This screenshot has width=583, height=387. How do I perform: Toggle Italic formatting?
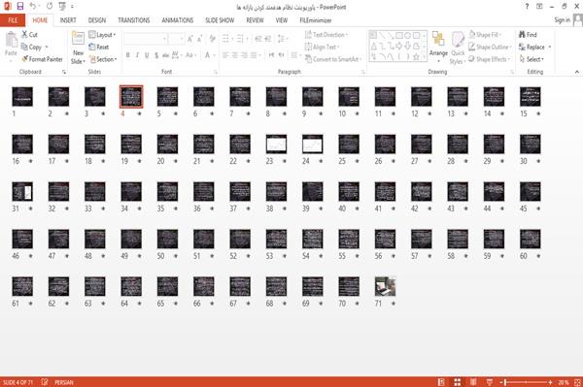(x=137, y=55)
